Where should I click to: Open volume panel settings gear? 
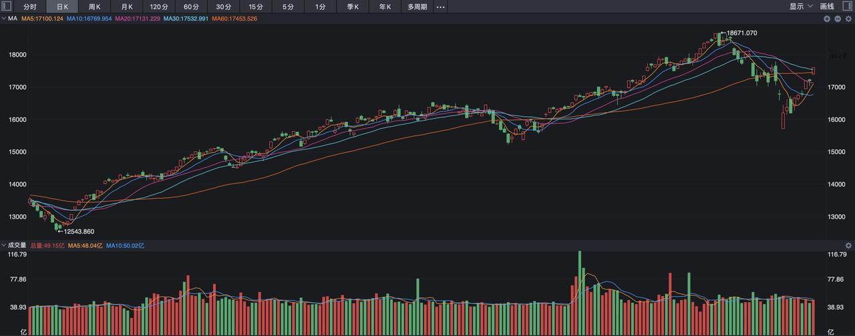[x=848, y=245]
